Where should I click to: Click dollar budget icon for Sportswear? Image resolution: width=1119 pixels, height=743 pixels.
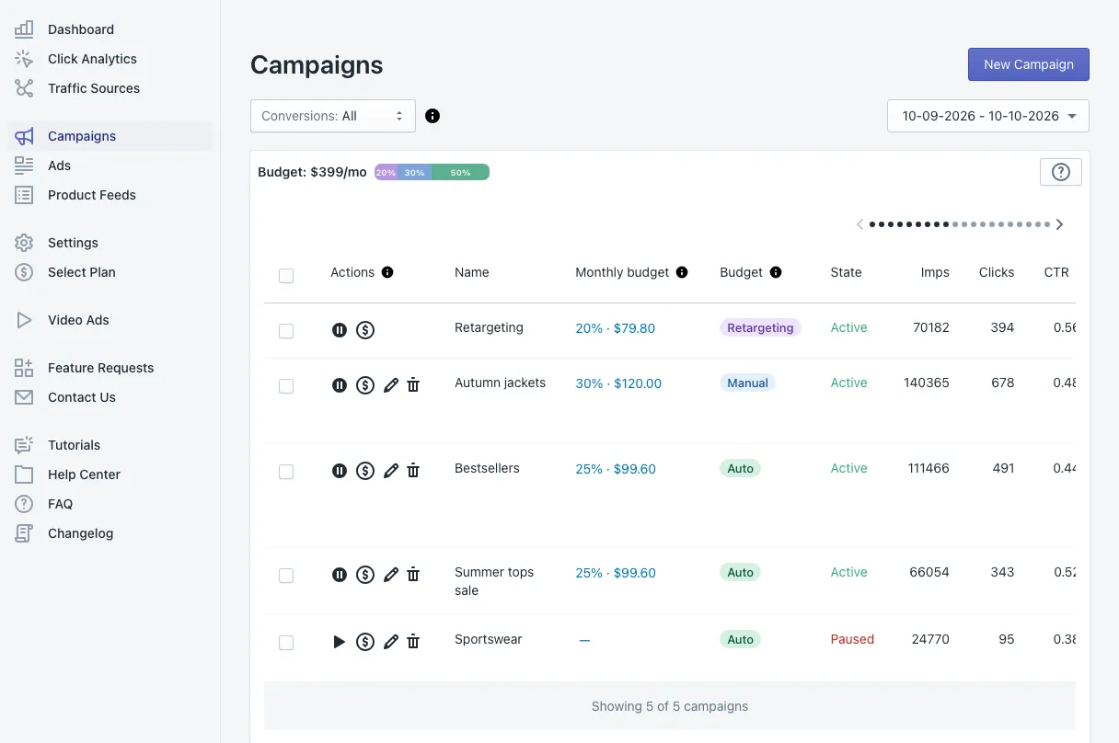pos(365,642)
